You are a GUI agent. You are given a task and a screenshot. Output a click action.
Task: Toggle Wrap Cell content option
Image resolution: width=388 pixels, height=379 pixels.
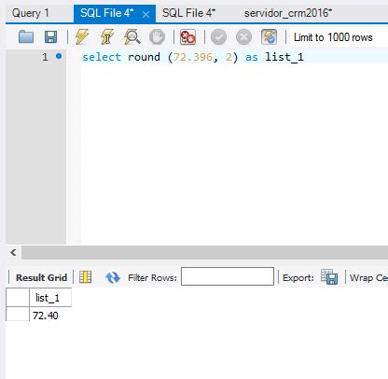point(368,277)
